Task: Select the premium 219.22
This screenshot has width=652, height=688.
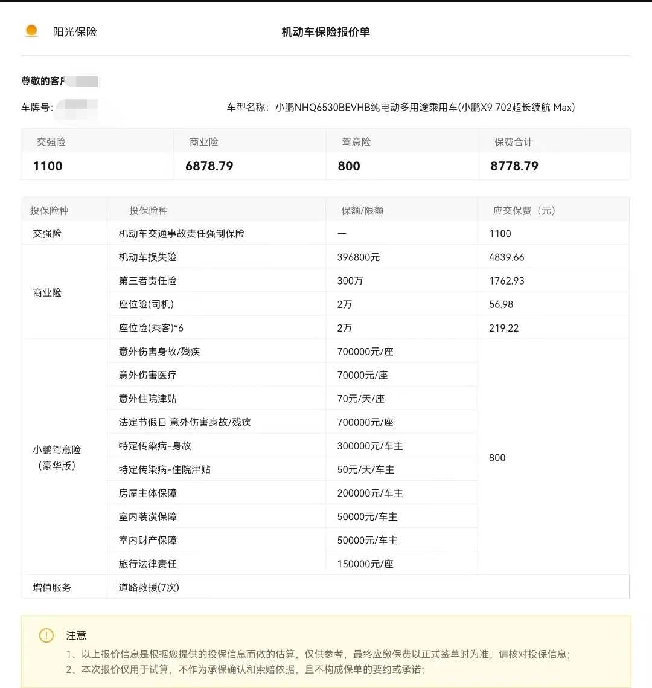Action: (x=504, y=328)
